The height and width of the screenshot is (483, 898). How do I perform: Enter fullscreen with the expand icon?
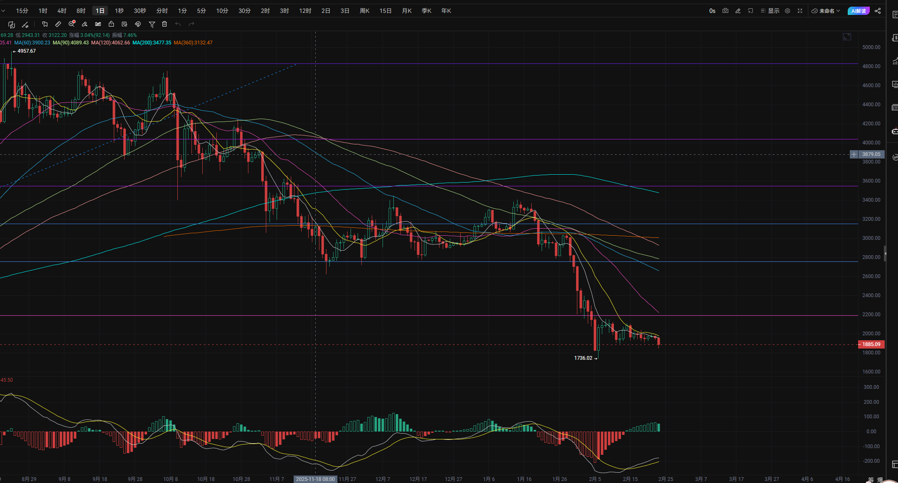(x=800, y=11)
